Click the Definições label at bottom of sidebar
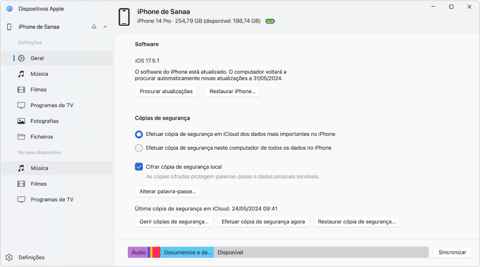 click(31, 258)
